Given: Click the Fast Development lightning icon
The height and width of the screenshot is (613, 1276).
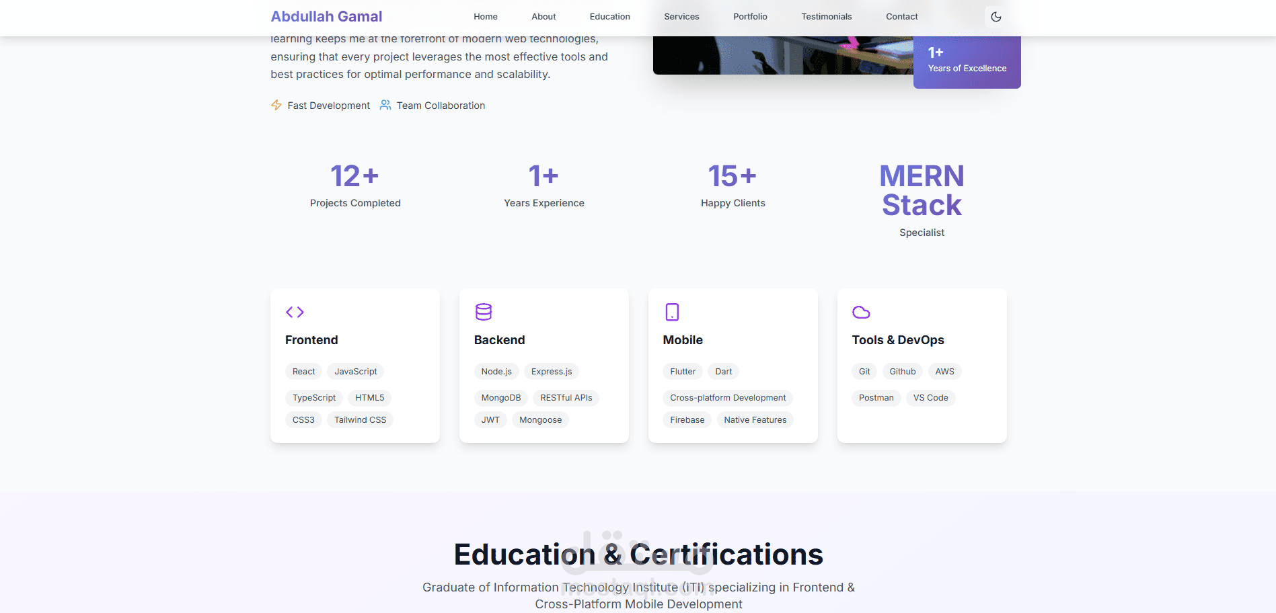Looking at the screenshot, I should pyautogui.click(x=276, y=105).
